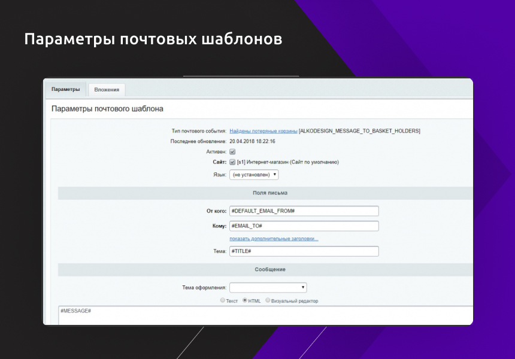
Task: Choose the HTML radio option
Action: [245, 300]
